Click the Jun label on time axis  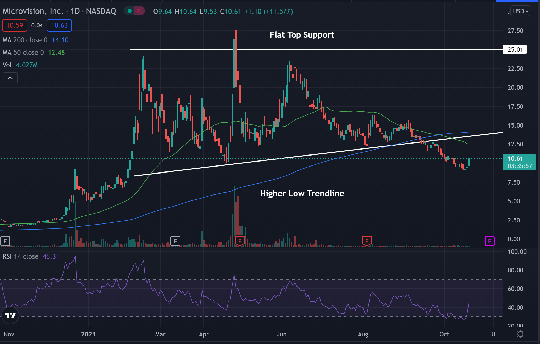(282, 334)
